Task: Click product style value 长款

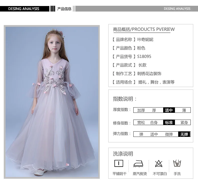Action: coord(142,65)
